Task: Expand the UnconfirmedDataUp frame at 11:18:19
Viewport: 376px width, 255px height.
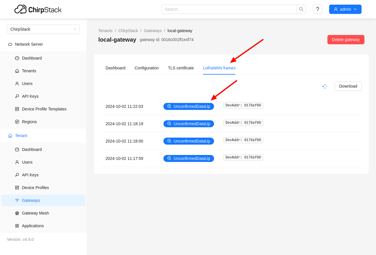Action: (189, 124)
